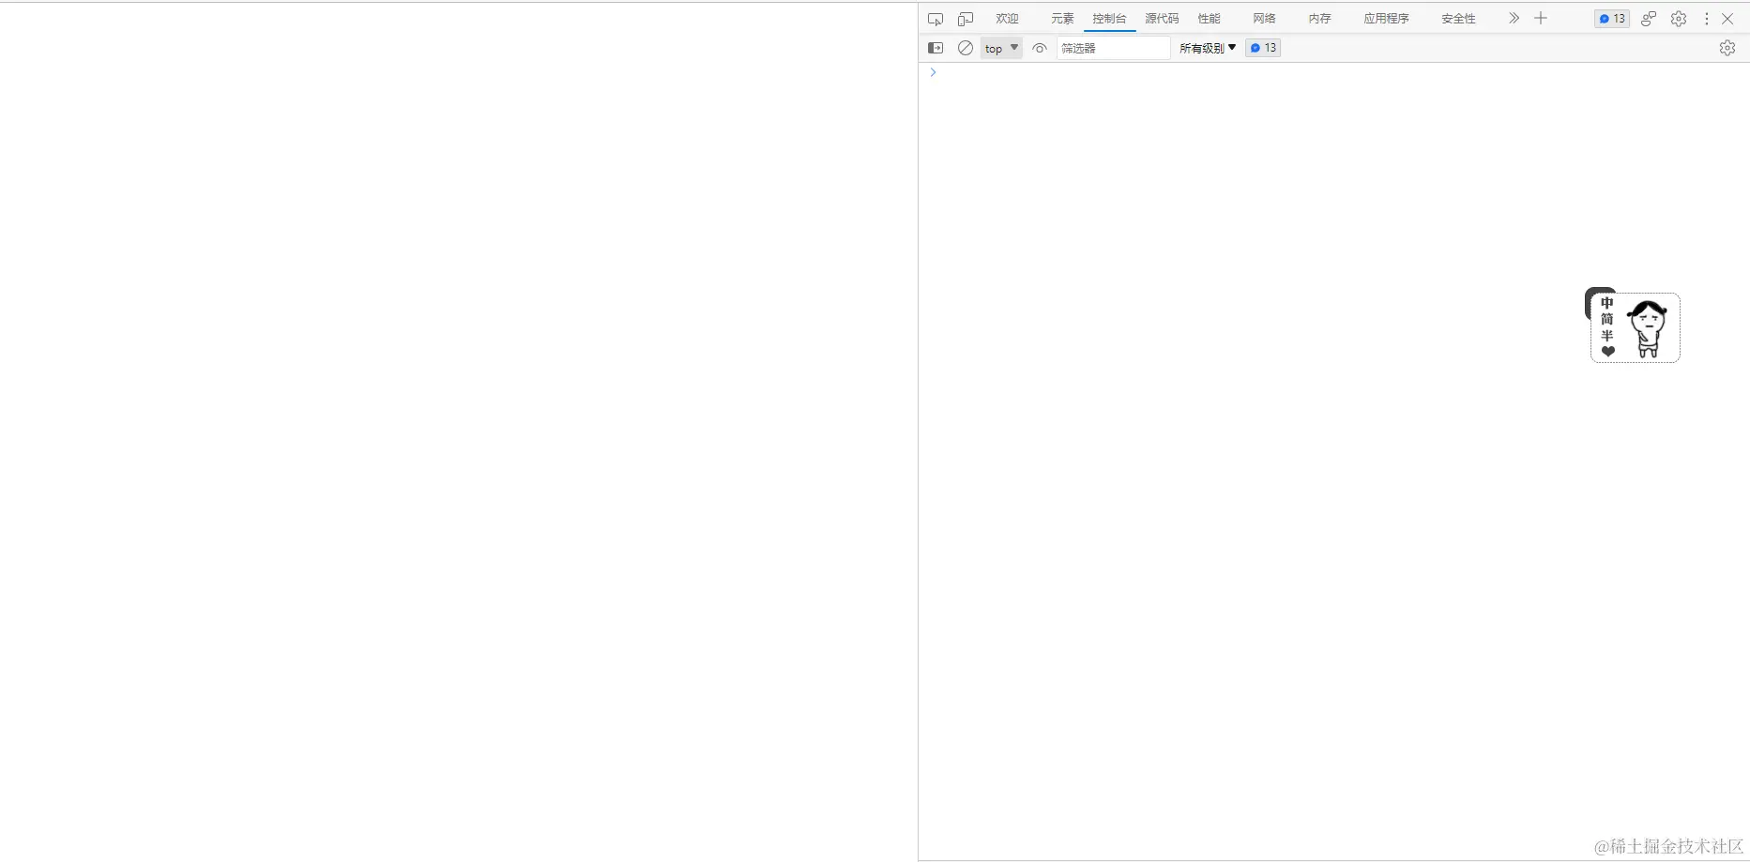The height and width of the screenshot is (862, 1750).
Task: Open the top context dropdown
Action: [x=1001, y=48]
